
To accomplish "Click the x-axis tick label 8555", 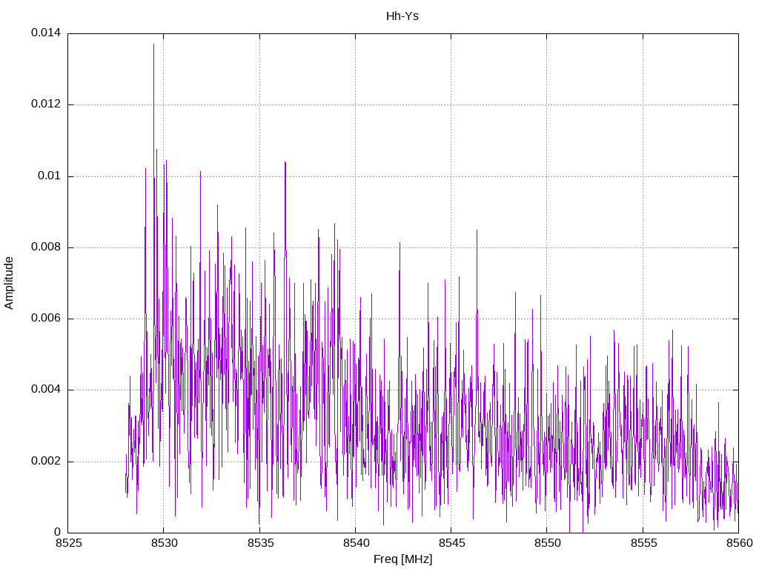I will (643, 543).
